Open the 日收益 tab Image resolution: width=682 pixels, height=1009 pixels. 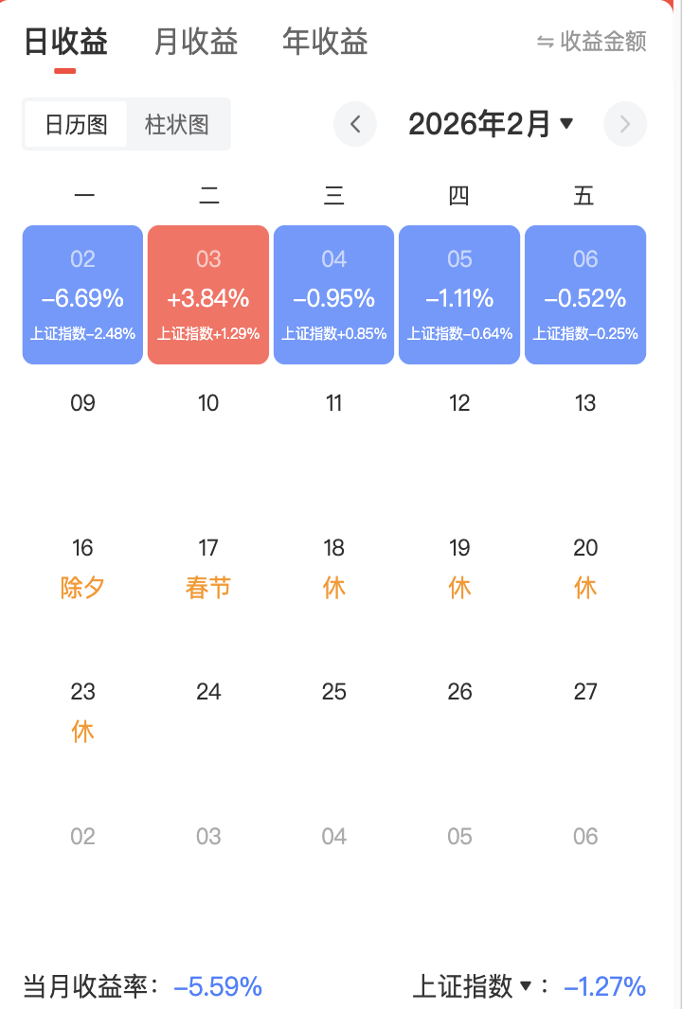click(65, 42)
